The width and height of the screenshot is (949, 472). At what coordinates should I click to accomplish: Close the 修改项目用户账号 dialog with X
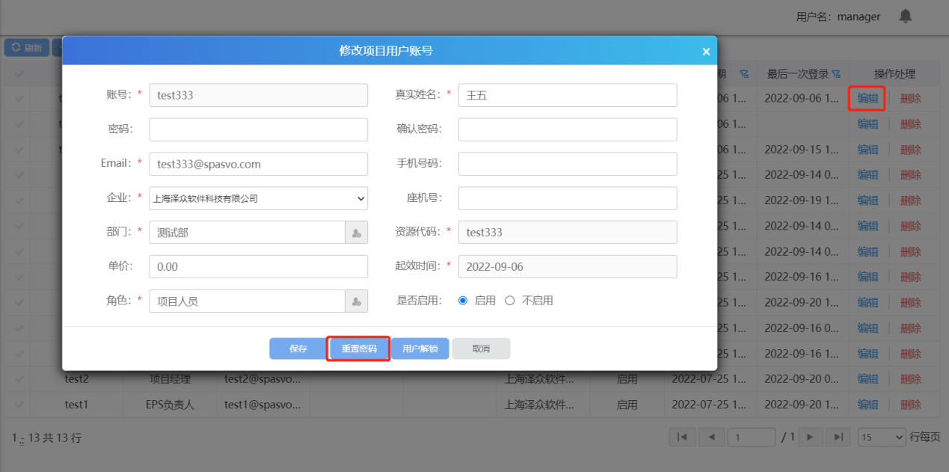[x=705, y=52]
